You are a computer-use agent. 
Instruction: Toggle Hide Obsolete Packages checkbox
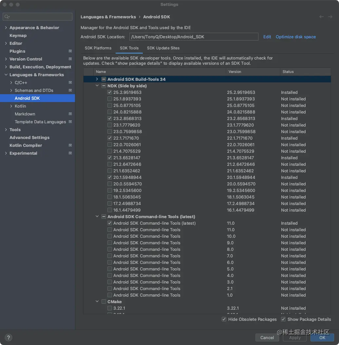click(224, 319)
